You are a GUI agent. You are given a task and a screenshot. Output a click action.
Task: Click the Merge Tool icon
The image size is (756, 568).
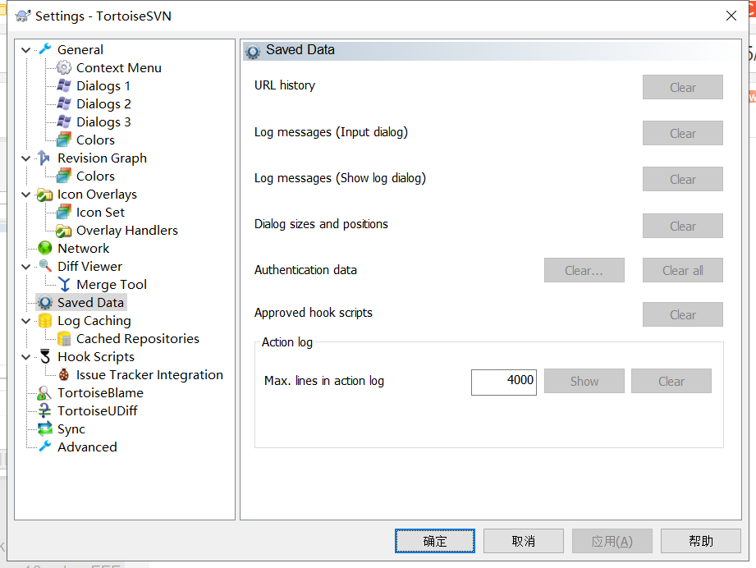point(64,285)
